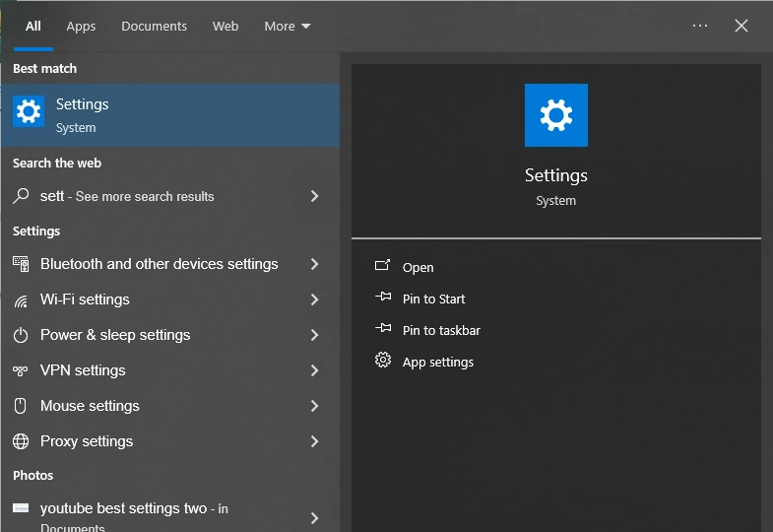Select 'Power & sleep settings' result text
This screenshot has width=773, height=532.
point(115,335)
